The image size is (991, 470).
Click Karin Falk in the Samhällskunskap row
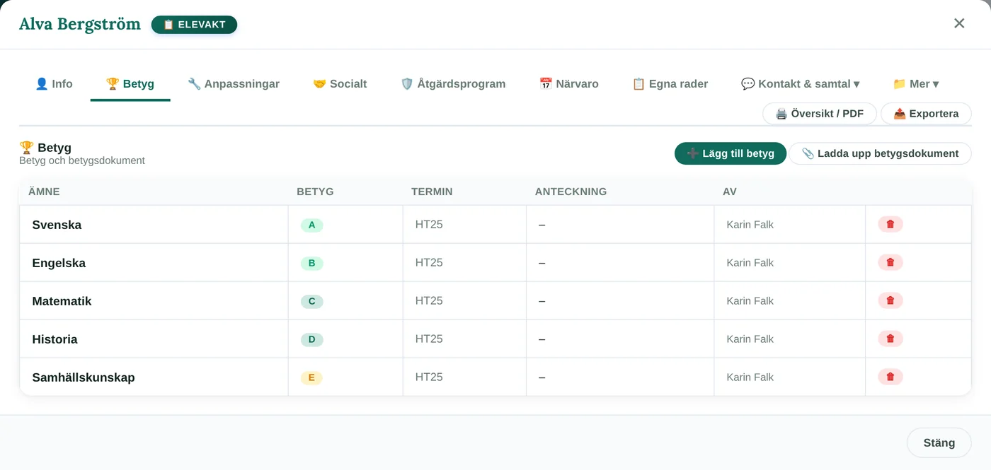pyautogui.click(x=750, y=377)
